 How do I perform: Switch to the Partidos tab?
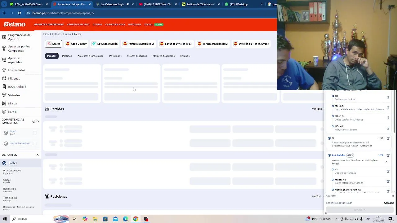pos(67,56)
